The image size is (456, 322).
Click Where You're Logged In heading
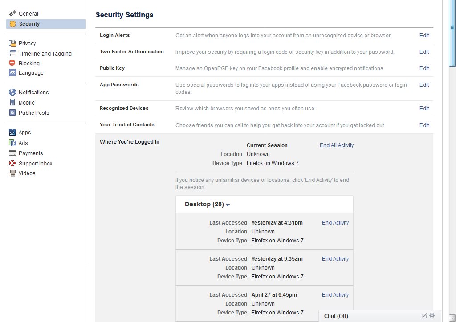[x=130, y=142]
